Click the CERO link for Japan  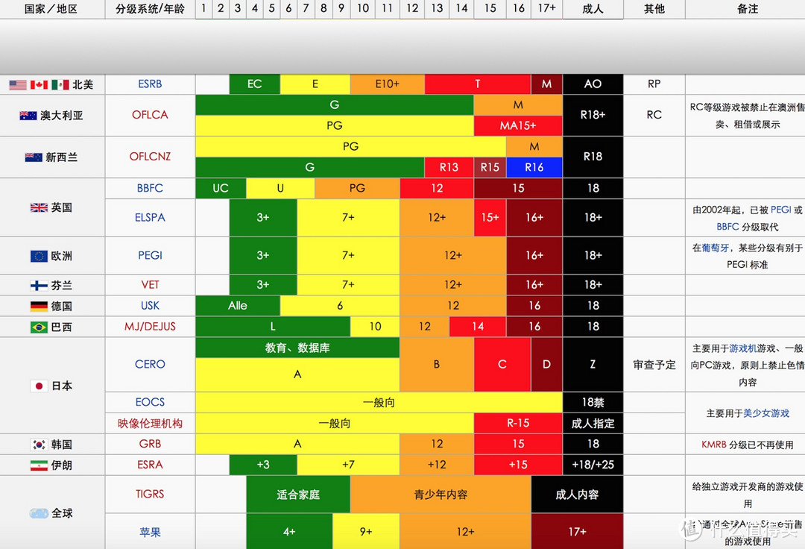[150, 364]
